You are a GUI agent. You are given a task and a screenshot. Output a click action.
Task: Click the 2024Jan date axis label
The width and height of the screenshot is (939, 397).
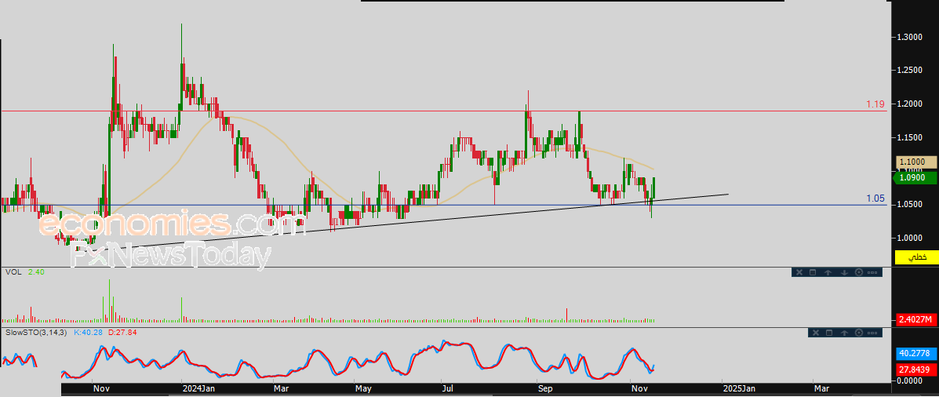click(198, 389)
